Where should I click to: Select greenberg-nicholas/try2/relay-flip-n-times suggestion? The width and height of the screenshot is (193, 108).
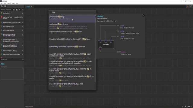click(x=72, y=48)
